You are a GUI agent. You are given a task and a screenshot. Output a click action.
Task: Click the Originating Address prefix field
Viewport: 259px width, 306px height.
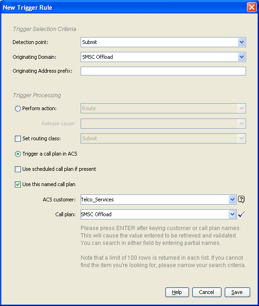point(163,71)
